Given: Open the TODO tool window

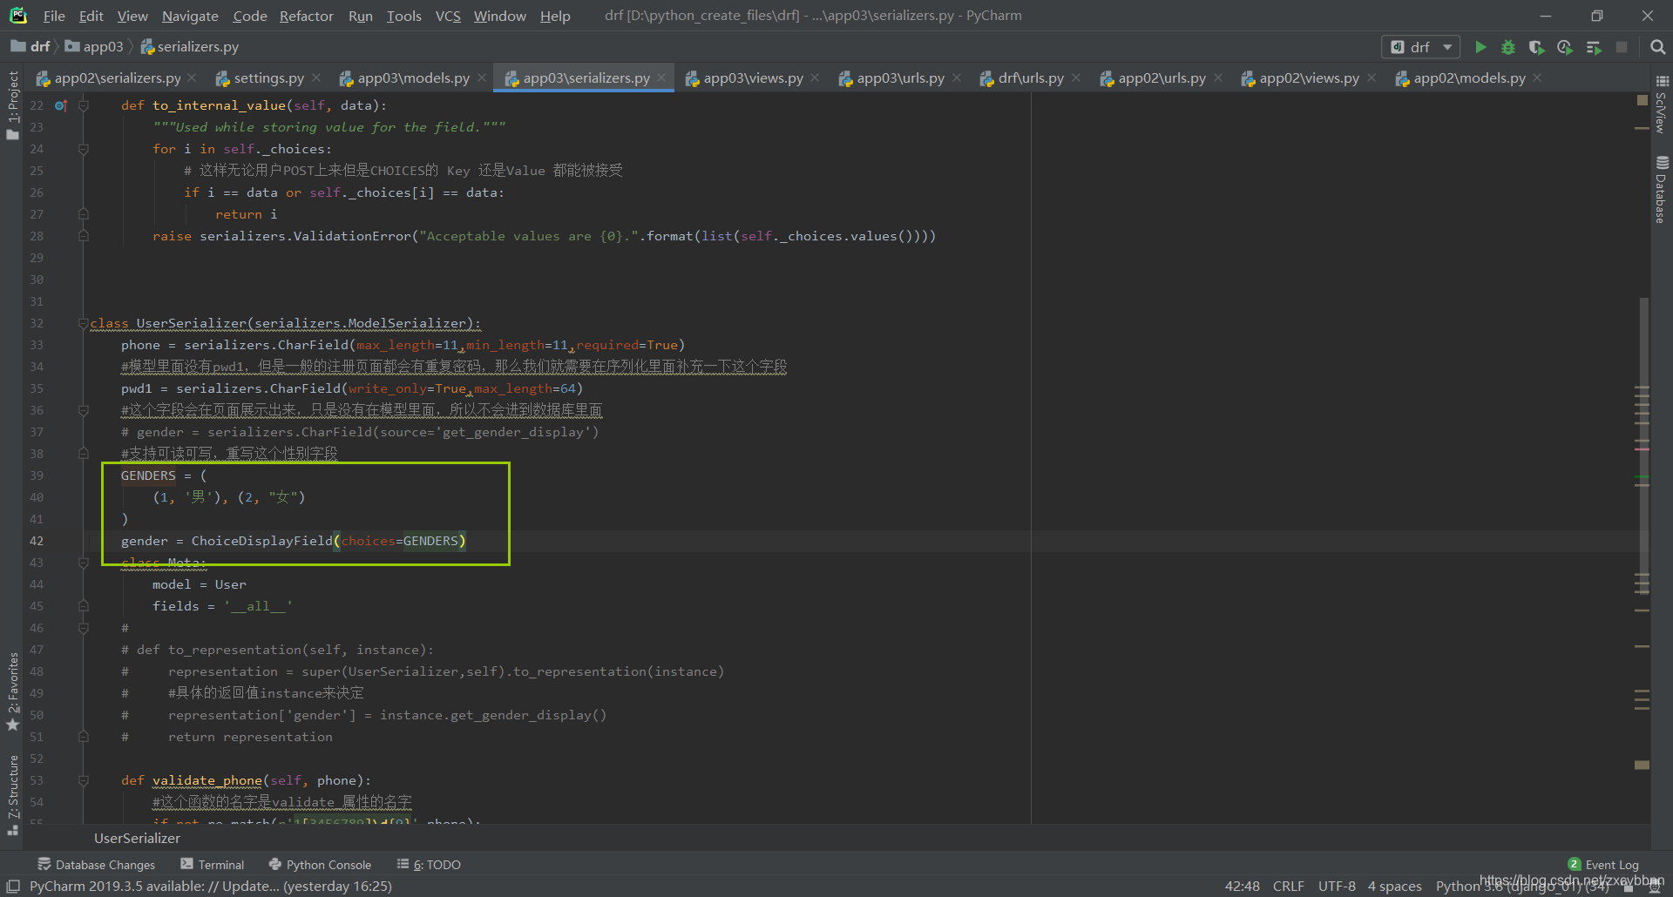Looking at the screenshot, I should click(429, 865).
